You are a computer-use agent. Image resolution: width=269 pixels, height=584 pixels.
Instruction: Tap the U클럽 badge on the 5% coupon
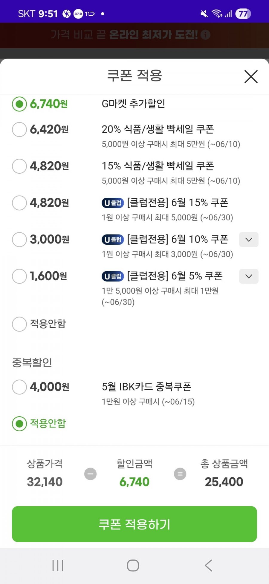113,276
